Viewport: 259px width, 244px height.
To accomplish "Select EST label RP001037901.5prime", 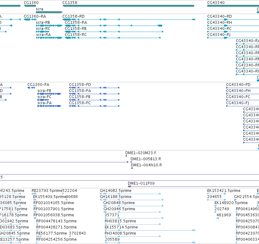I will 54,209.
